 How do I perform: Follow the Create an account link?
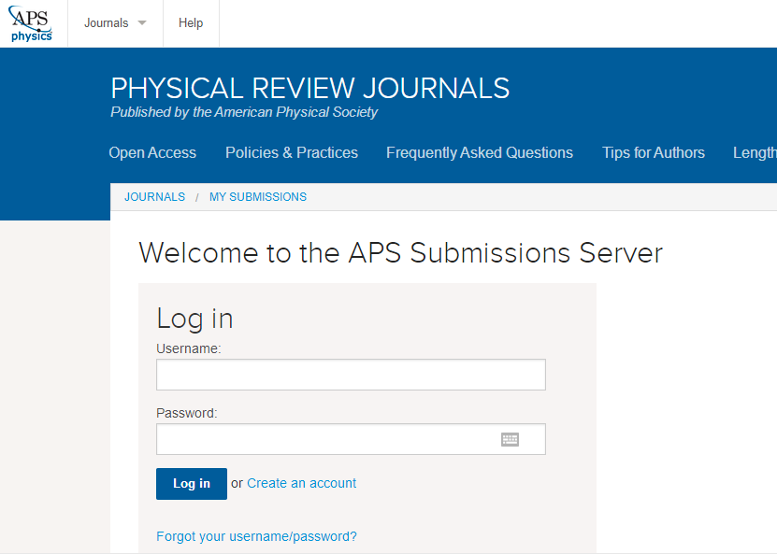point(302,483)
